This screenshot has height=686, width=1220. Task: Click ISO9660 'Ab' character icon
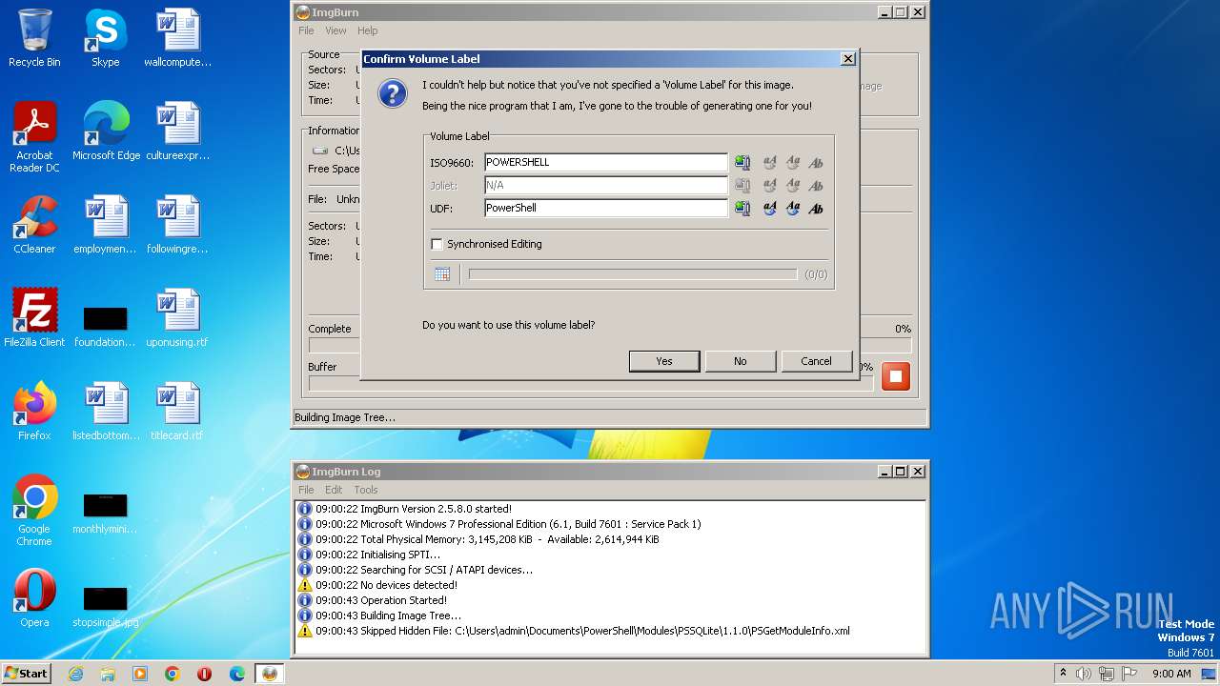coord(816,163)
